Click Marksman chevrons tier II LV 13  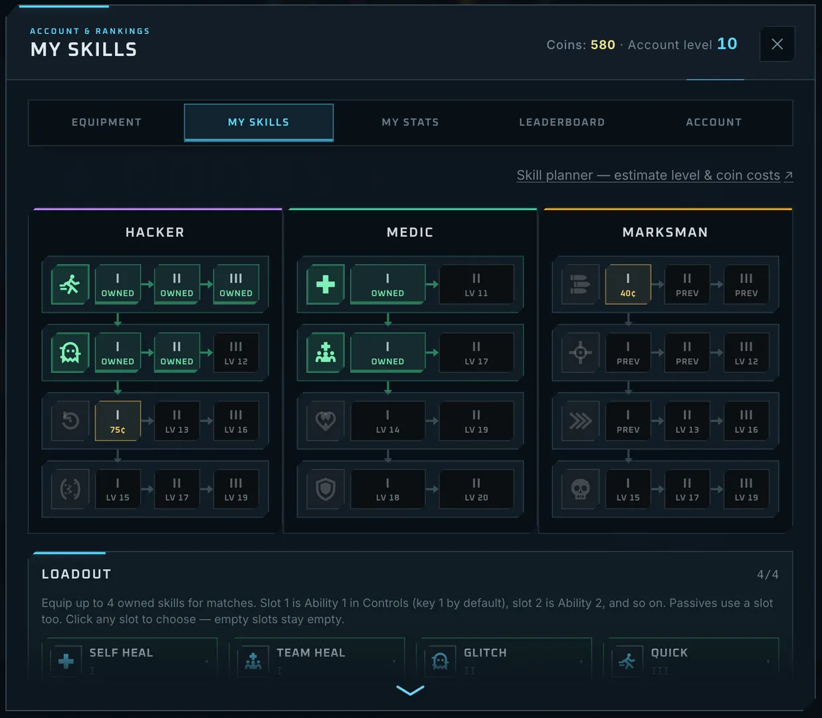tap(687, 421)
